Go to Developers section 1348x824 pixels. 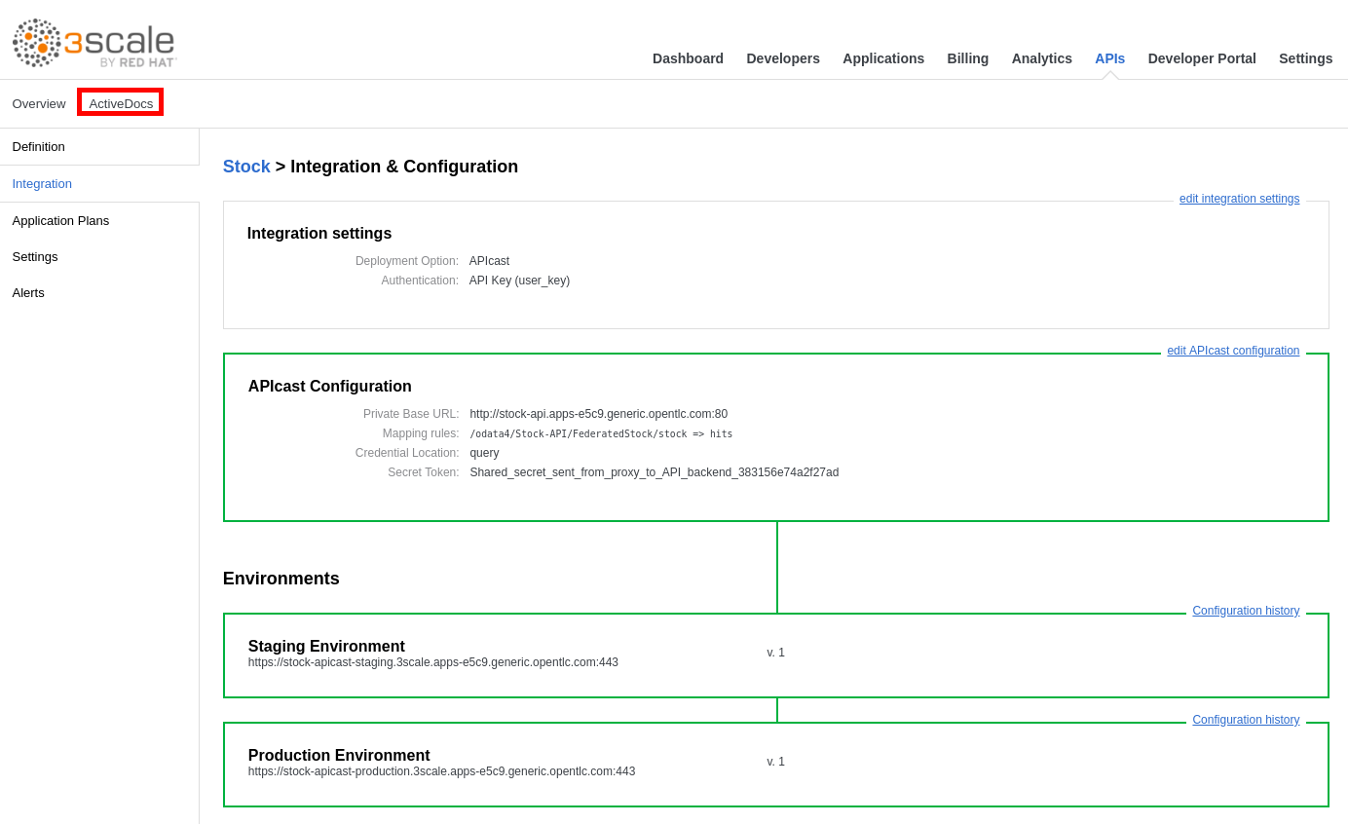782,58
